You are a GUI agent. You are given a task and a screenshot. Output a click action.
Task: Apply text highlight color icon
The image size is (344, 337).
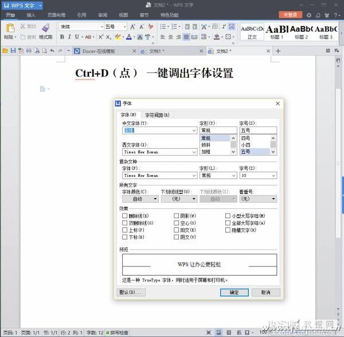pyautogui.click(x=118, y=37)
